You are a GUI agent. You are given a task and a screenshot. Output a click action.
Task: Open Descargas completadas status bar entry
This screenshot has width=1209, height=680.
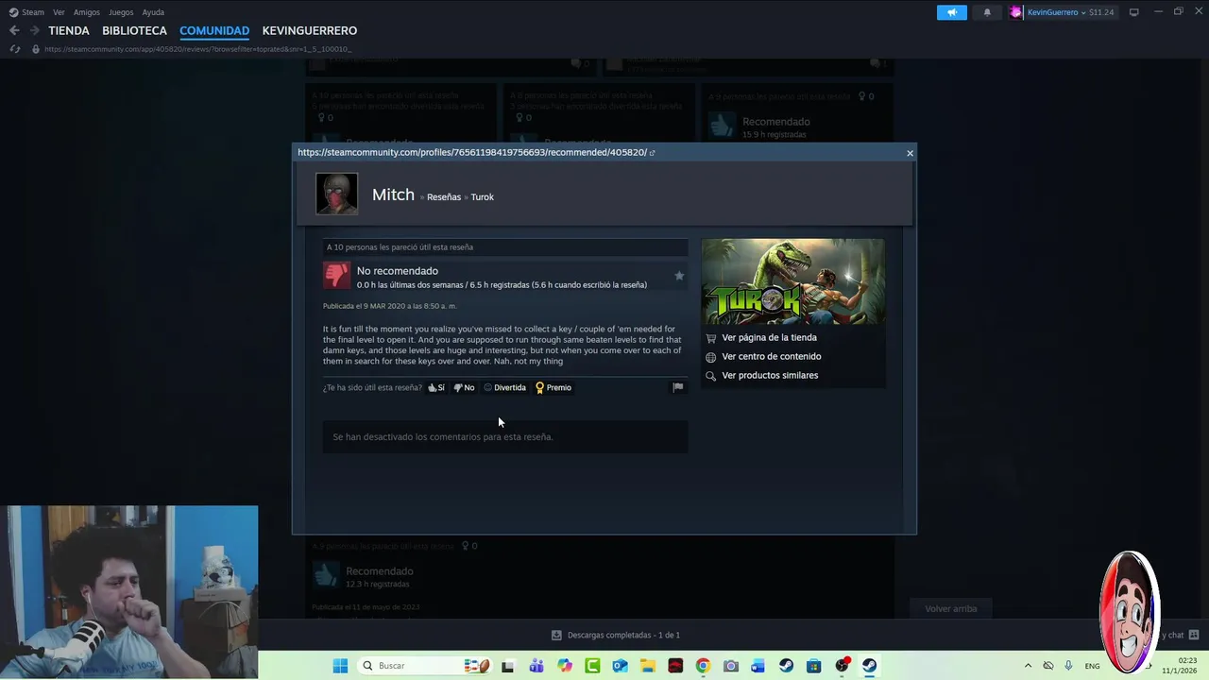tap(616, 636)
